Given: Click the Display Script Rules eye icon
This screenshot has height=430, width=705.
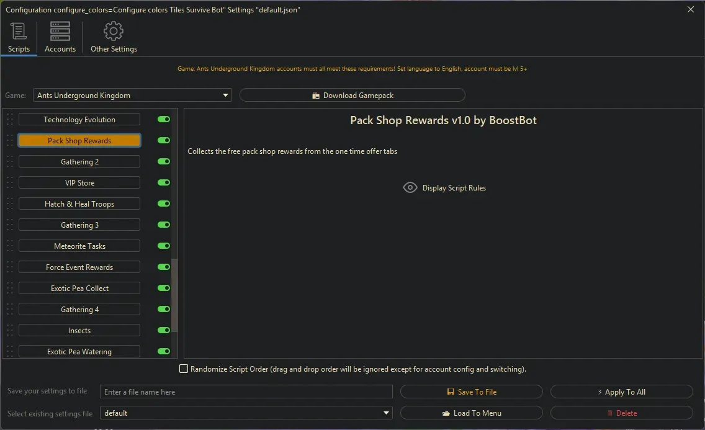Looking at the screenshot, I should [410, 187].
